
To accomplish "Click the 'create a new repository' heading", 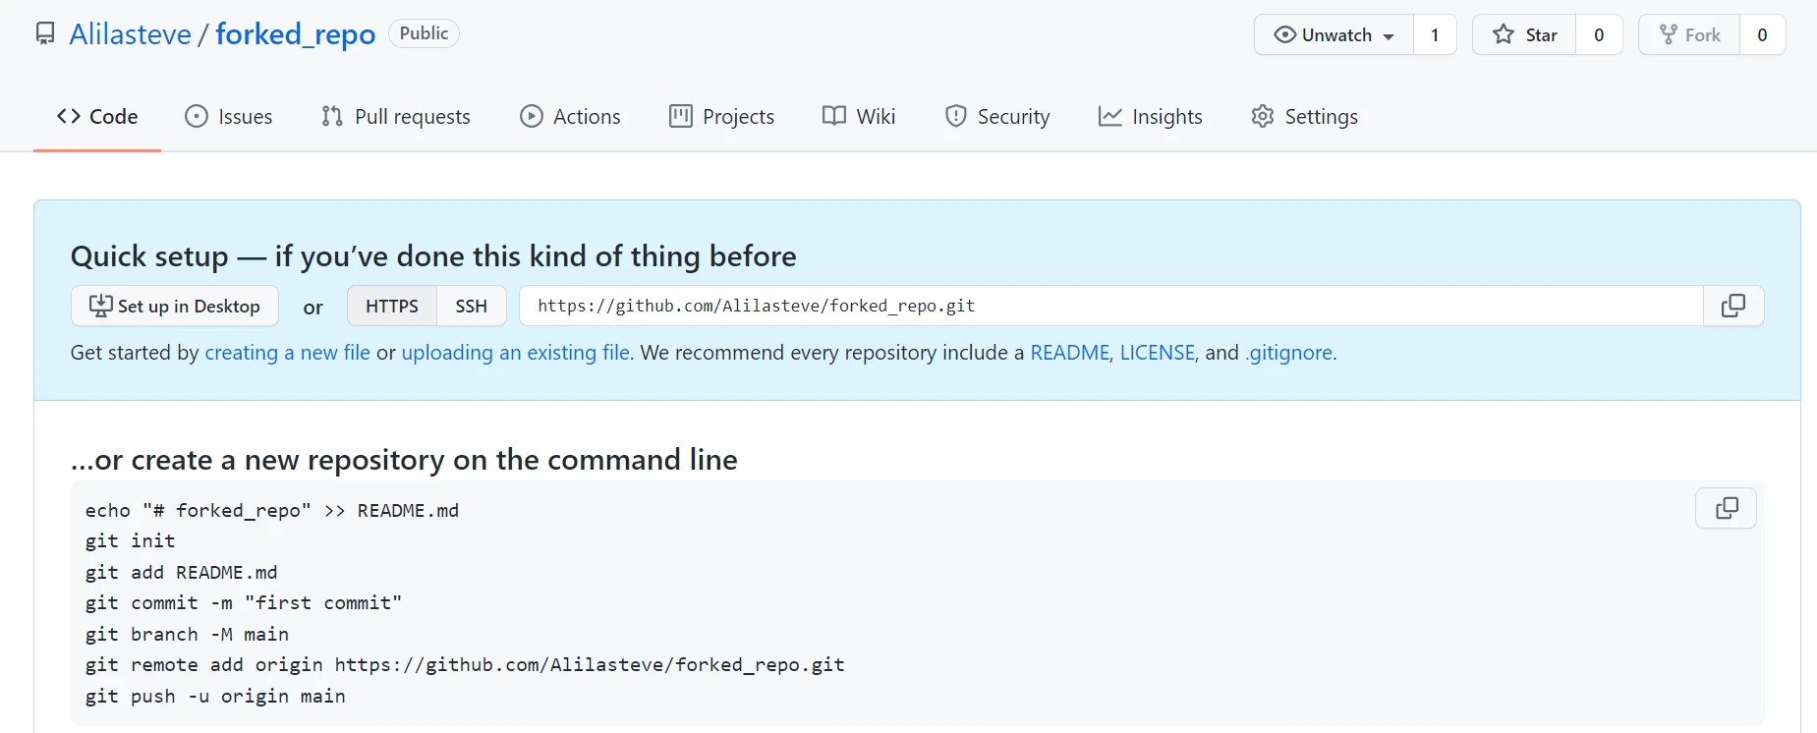I will [x=404, y=460].
